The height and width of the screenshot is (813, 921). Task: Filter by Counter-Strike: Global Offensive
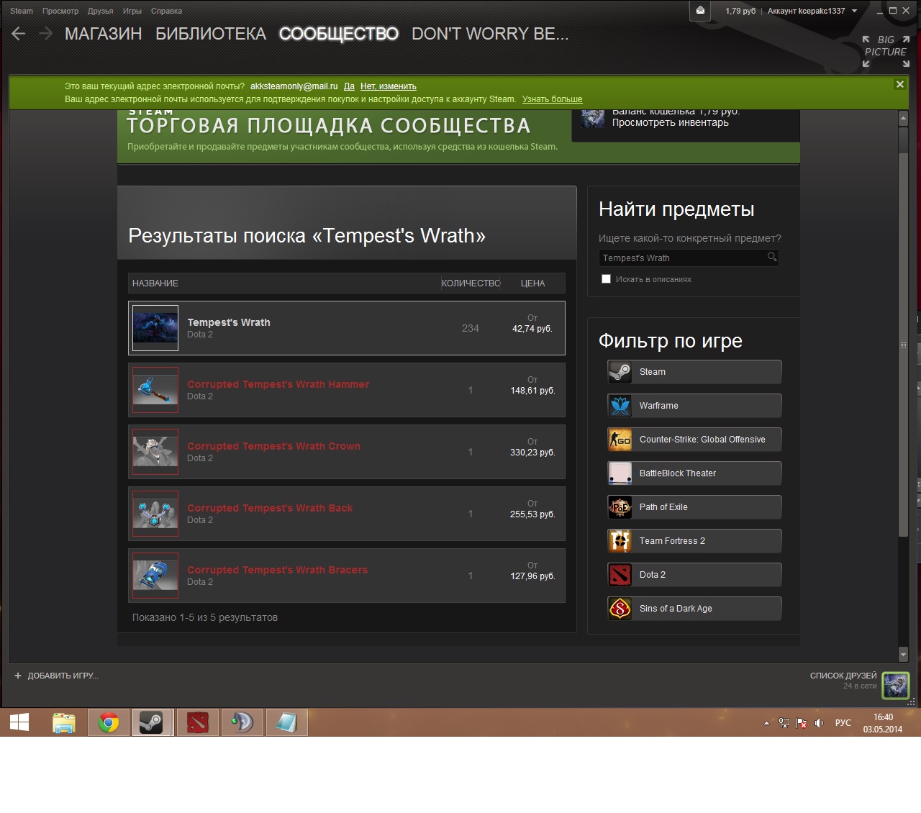[x=694, y=440]
